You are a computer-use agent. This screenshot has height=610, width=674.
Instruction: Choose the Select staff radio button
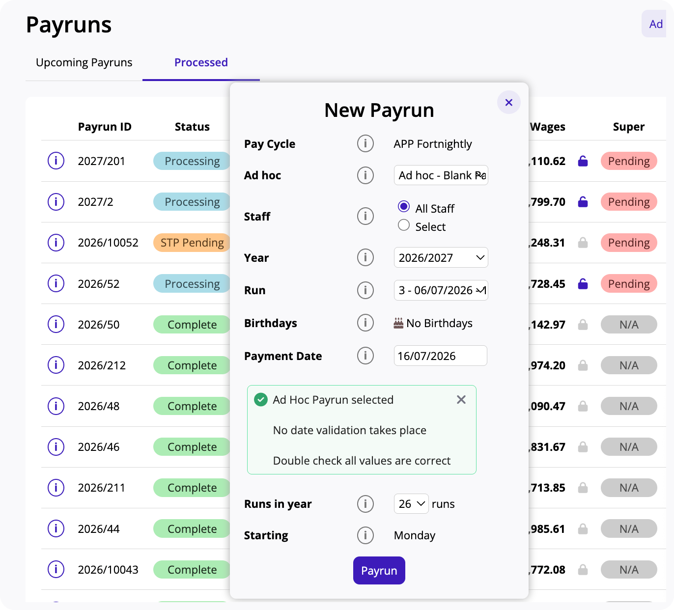(404, 224)
